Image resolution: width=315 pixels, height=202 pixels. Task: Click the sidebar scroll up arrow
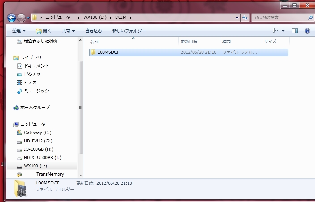pos(80,40)
